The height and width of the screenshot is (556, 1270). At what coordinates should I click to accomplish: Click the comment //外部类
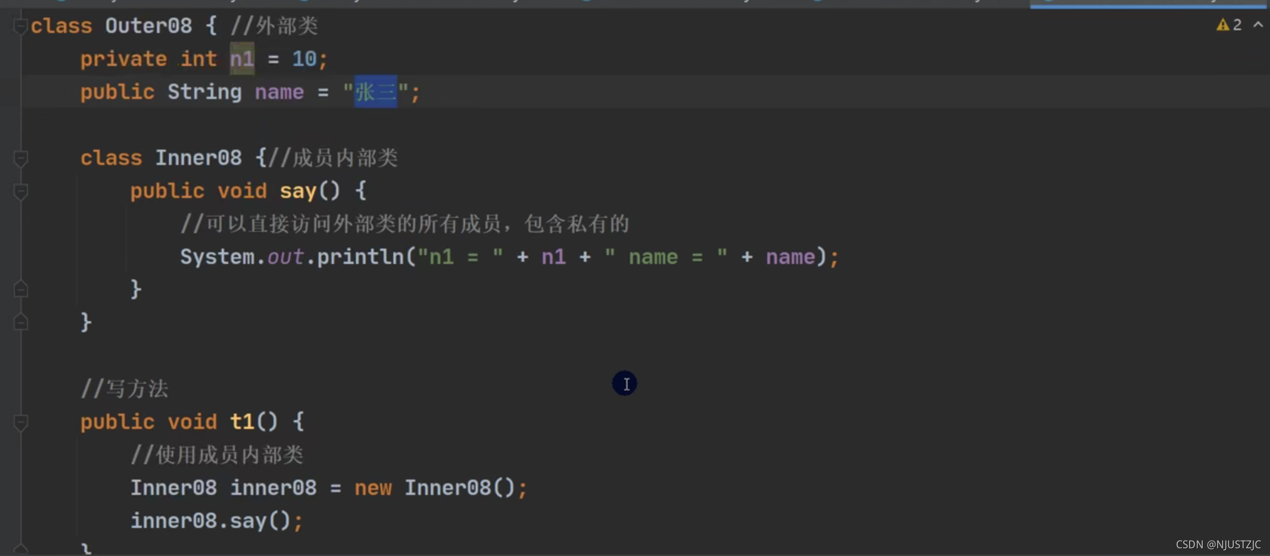click(x=274, y=26)
